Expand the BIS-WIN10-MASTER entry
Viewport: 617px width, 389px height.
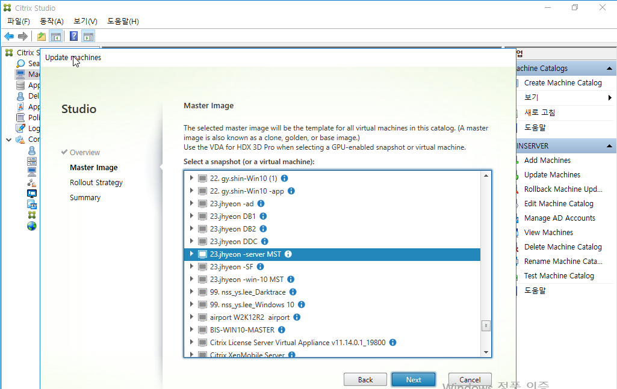[191, 329]
